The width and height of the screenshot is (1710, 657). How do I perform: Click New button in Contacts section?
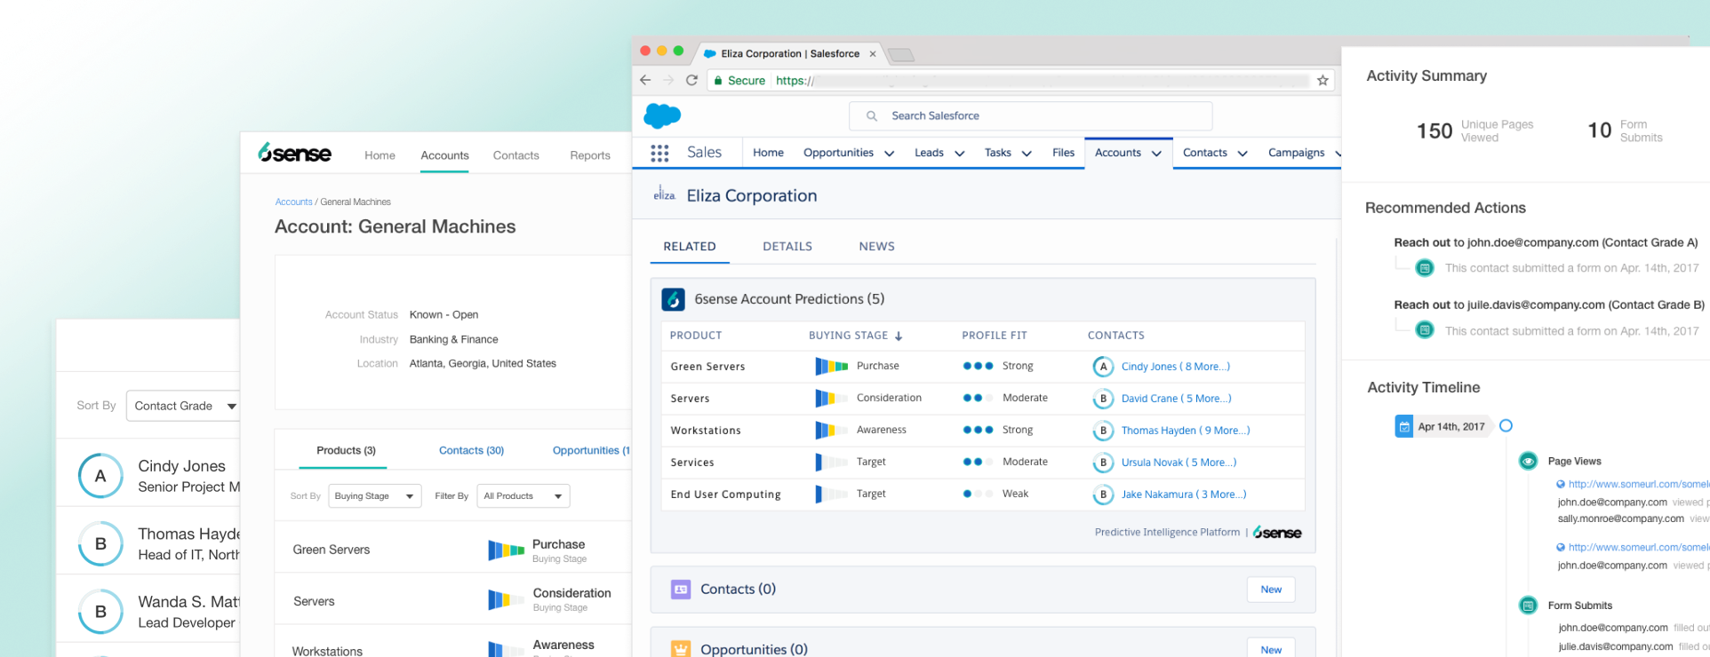[1270, 590]
